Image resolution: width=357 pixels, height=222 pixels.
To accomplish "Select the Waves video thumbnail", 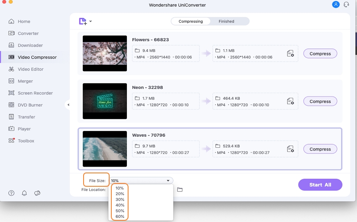I will coord(105,149).
